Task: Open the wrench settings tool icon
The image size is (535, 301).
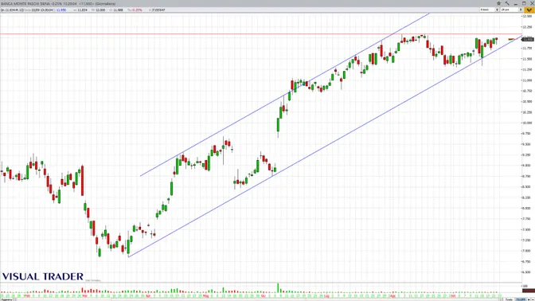Action: (507, 3)
